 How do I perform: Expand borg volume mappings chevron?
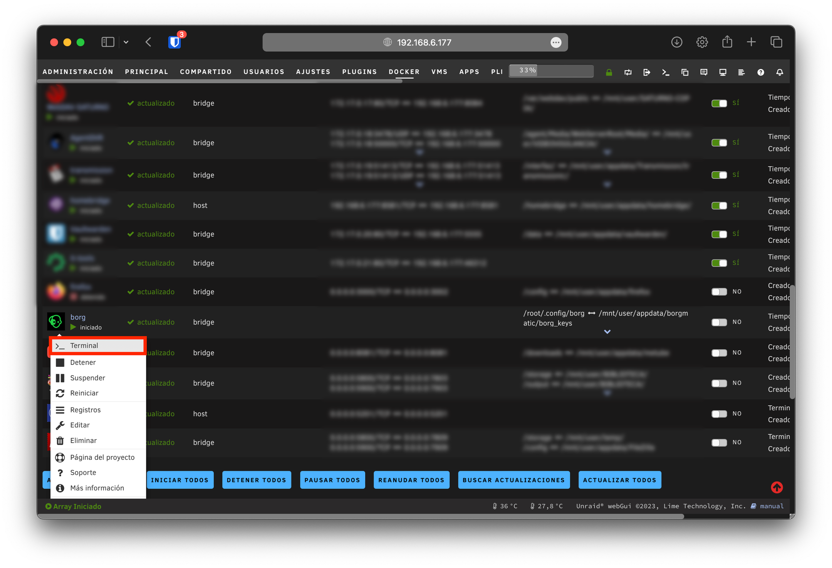[607, 332]
